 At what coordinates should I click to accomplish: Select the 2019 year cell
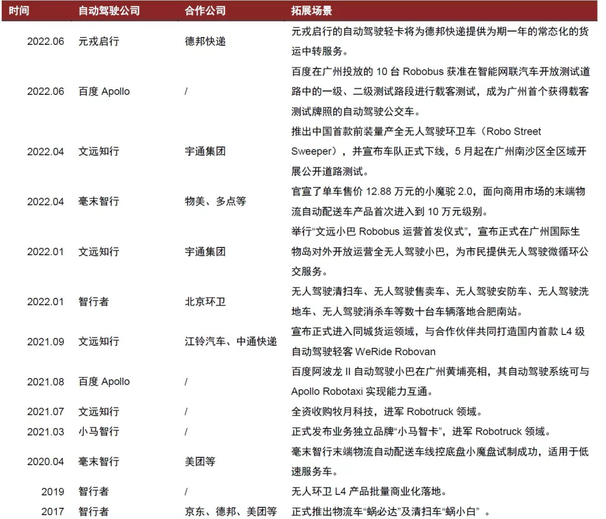53,492
